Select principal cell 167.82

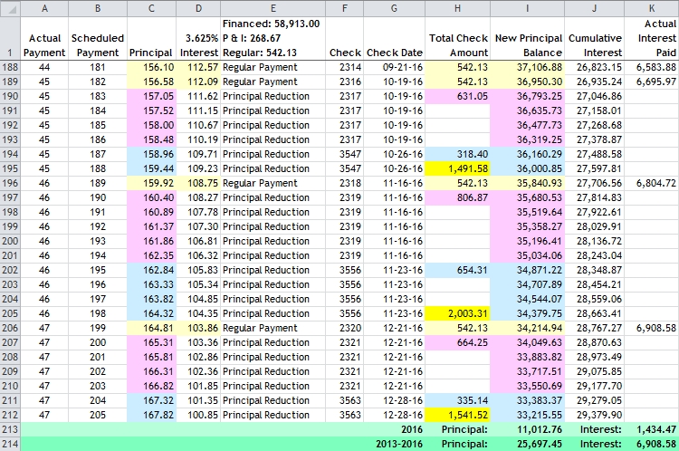tap(151, 415)
